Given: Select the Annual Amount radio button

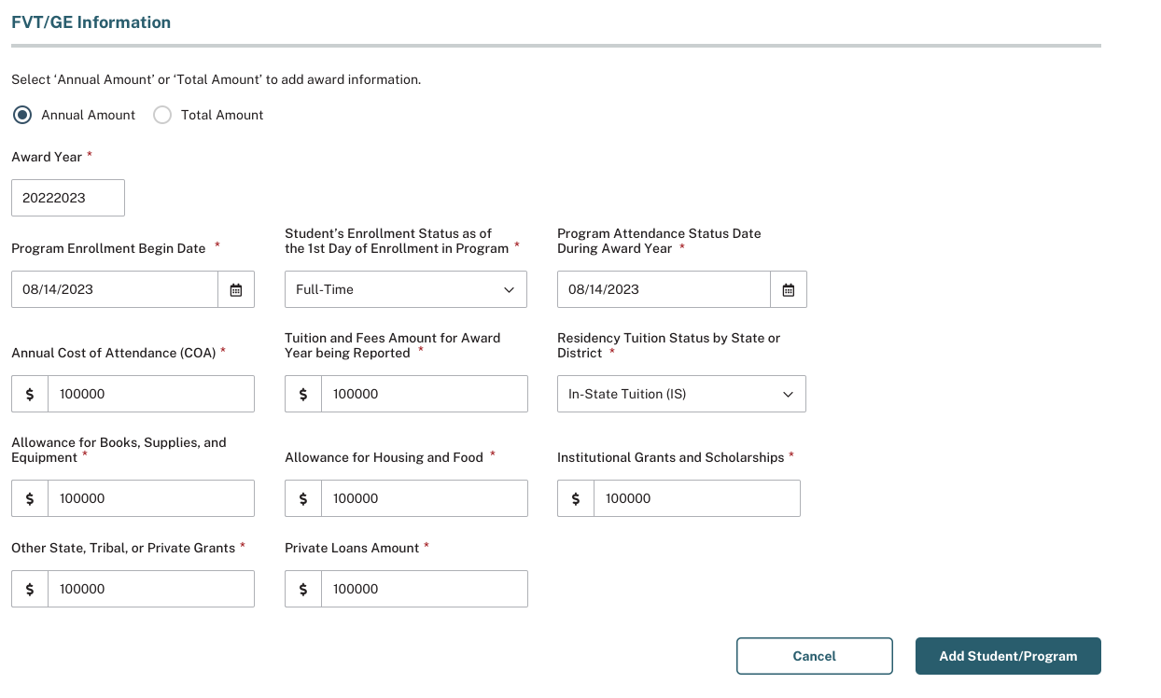Looking at the screenshot, I should 23,115.
